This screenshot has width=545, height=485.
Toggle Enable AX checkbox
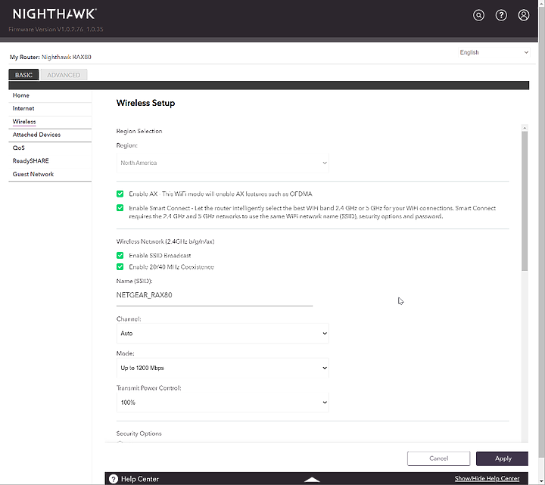120,194
